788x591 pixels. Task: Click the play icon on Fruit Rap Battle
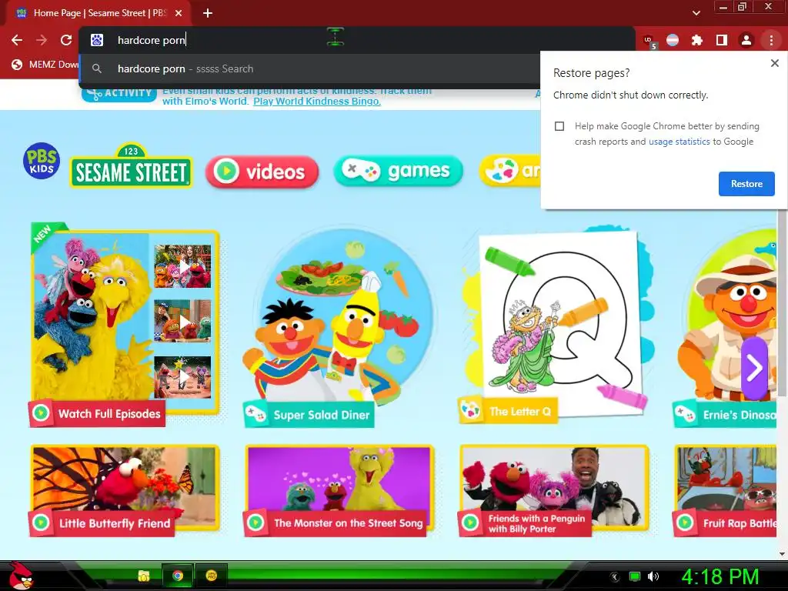tap(685, 523)
